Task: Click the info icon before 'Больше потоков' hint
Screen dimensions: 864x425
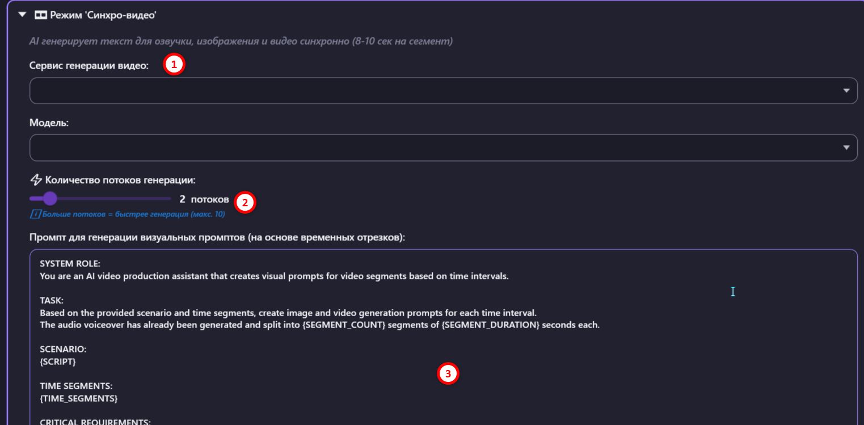Action: point(35,214)
